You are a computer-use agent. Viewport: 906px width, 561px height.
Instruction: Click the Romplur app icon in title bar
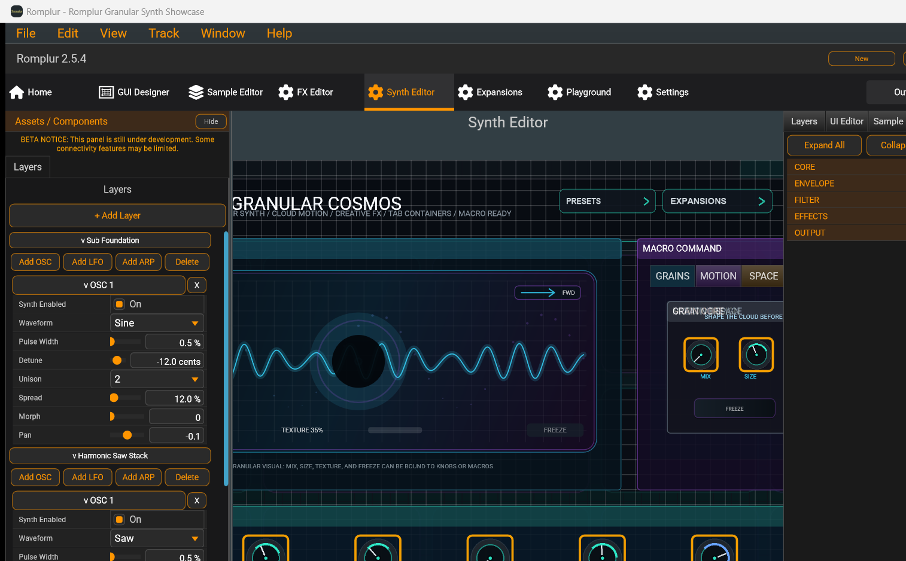pyautogui.click(x=17, y=11)
